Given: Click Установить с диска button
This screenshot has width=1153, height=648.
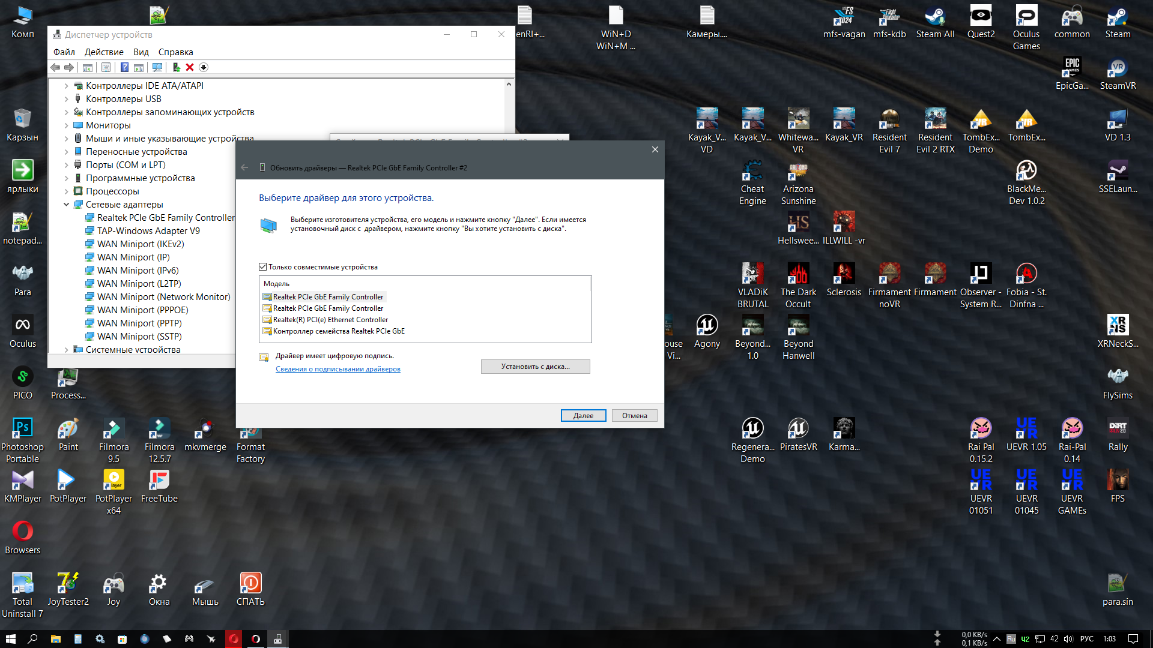Looking at the screenshot, I should coord(535,367).
